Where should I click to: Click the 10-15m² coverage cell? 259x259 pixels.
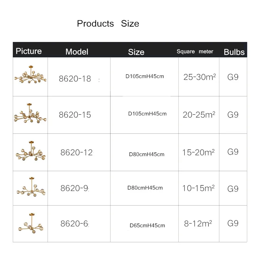pos(198,188)
